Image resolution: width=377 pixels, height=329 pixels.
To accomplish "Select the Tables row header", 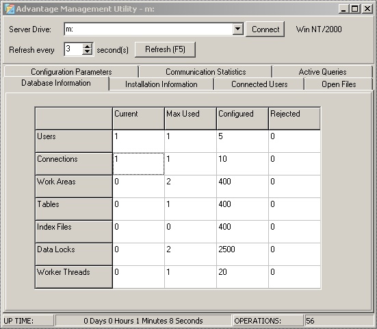I will point(74,209).
